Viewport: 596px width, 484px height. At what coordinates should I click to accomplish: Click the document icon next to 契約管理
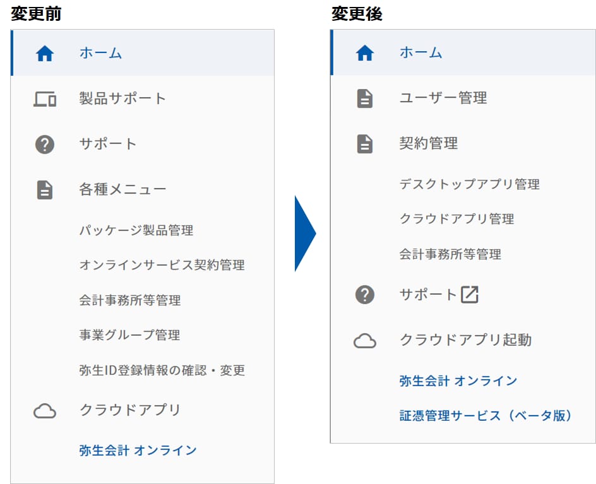[x=365, y=145]
